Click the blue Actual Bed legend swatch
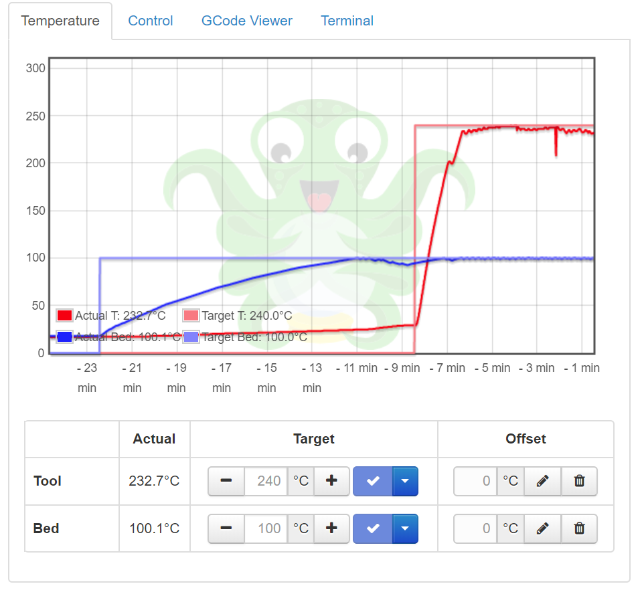This screenshot has width=642, height=590. point(64,336)
